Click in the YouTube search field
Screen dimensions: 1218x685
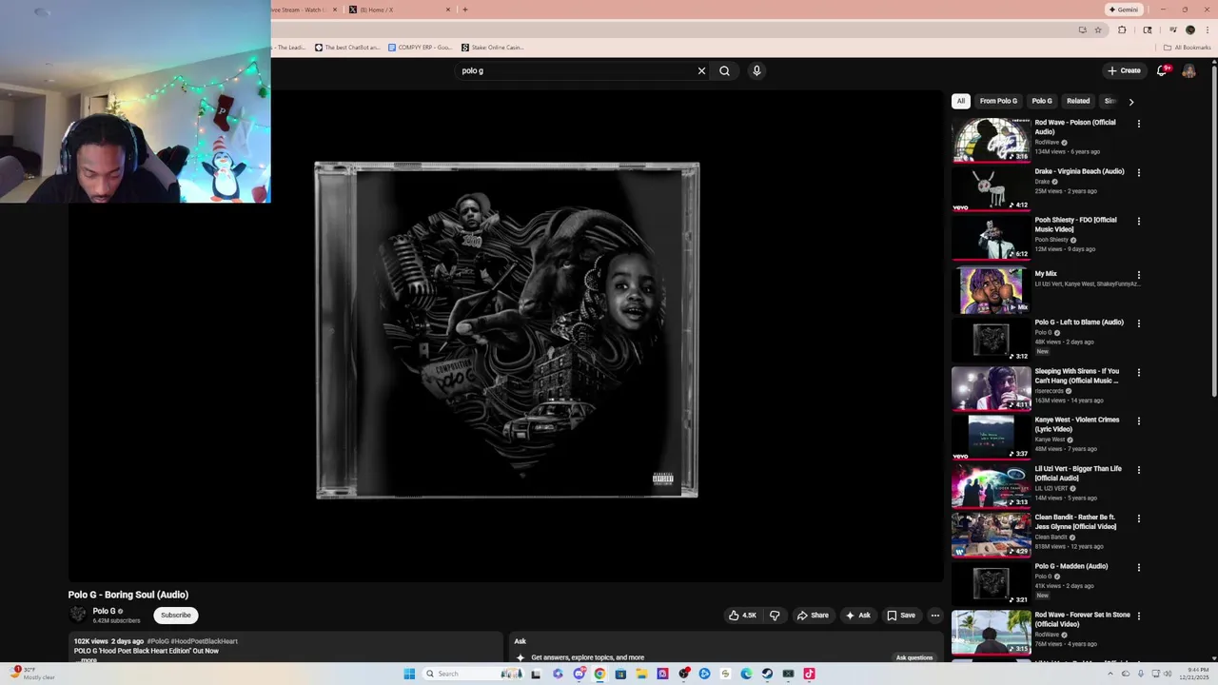click(x=576, y=70)
